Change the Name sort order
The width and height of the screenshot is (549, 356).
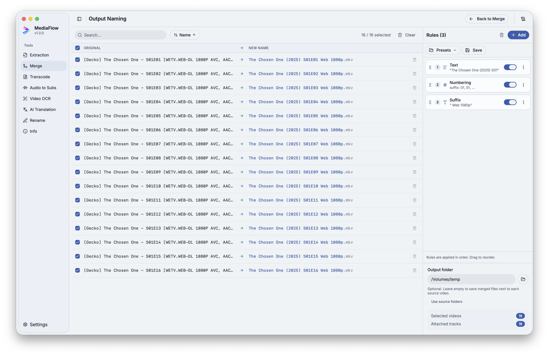click(x=185, y=35)
